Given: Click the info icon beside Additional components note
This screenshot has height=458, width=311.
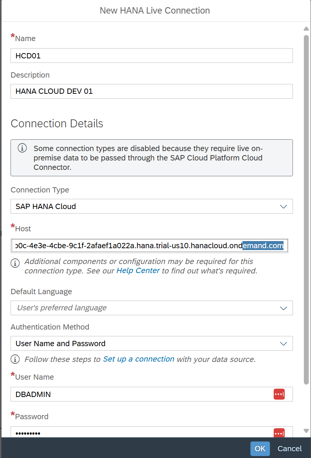Looking at the screenshot, I should pos(15,263).
